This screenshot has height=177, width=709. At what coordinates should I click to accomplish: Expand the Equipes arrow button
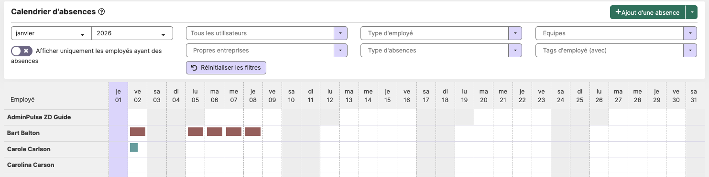(690, 33)
